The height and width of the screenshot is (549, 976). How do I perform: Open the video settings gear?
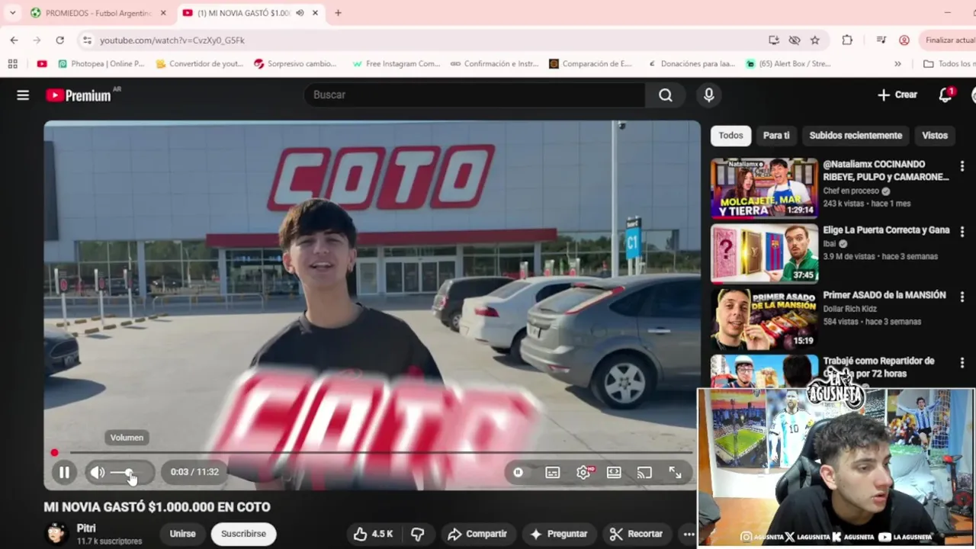[583, 473]
